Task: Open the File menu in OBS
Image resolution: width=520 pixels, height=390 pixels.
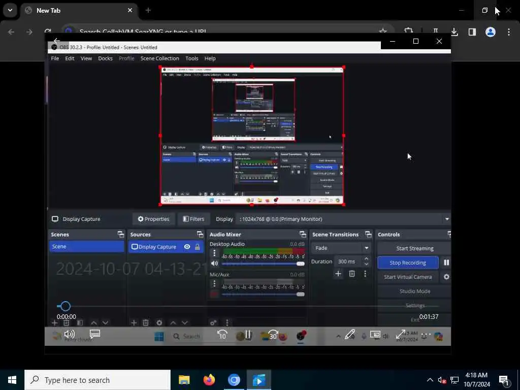Action: pos(55,58)
